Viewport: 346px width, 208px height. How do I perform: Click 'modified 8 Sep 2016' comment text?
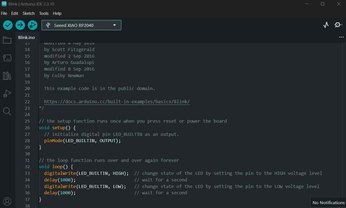[69, 69]
